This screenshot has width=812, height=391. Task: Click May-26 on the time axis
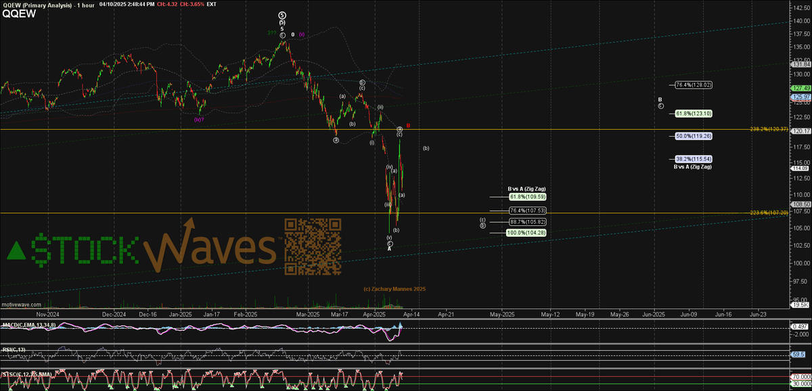click(x=619, y=315)
